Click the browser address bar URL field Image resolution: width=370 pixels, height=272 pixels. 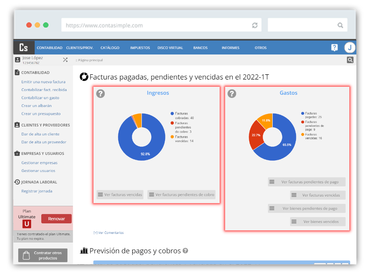161,25
